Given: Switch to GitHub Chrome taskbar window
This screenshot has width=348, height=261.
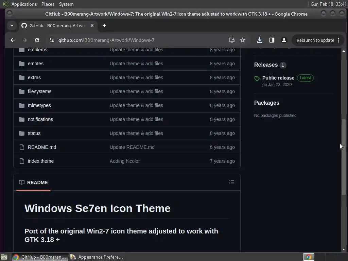Looking at the screenshot, I should [x=40, y=257].
